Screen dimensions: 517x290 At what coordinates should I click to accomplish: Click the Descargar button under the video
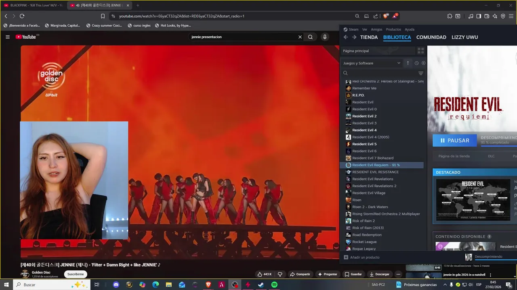(x=379, y=274)
